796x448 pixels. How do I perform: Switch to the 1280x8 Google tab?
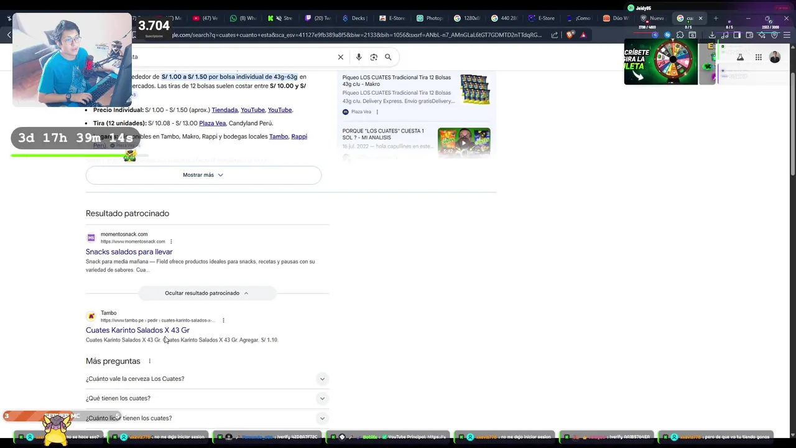click(467, 18)
